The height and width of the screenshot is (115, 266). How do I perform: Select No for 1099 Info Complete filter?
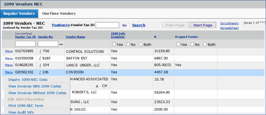(128, 44)
